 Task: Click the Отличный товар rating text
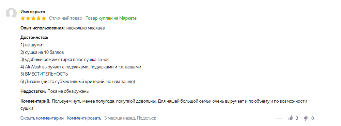[x=65, y=18]
